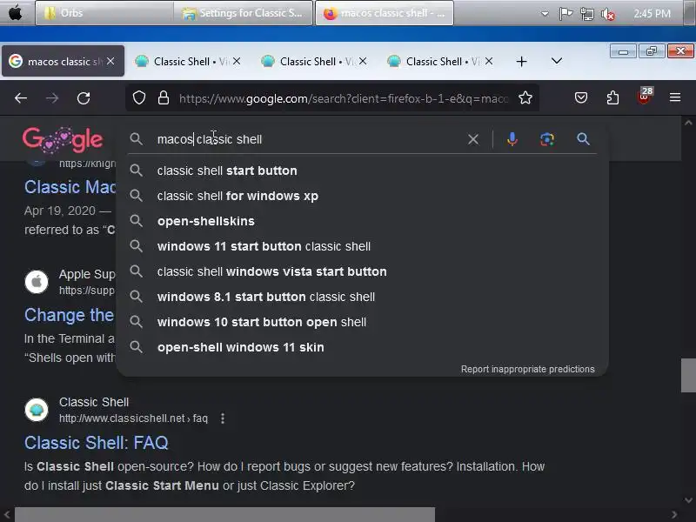The image size is (696, 522).
Task: Close the macos classic shell tab
Action: tap(110, 61)
